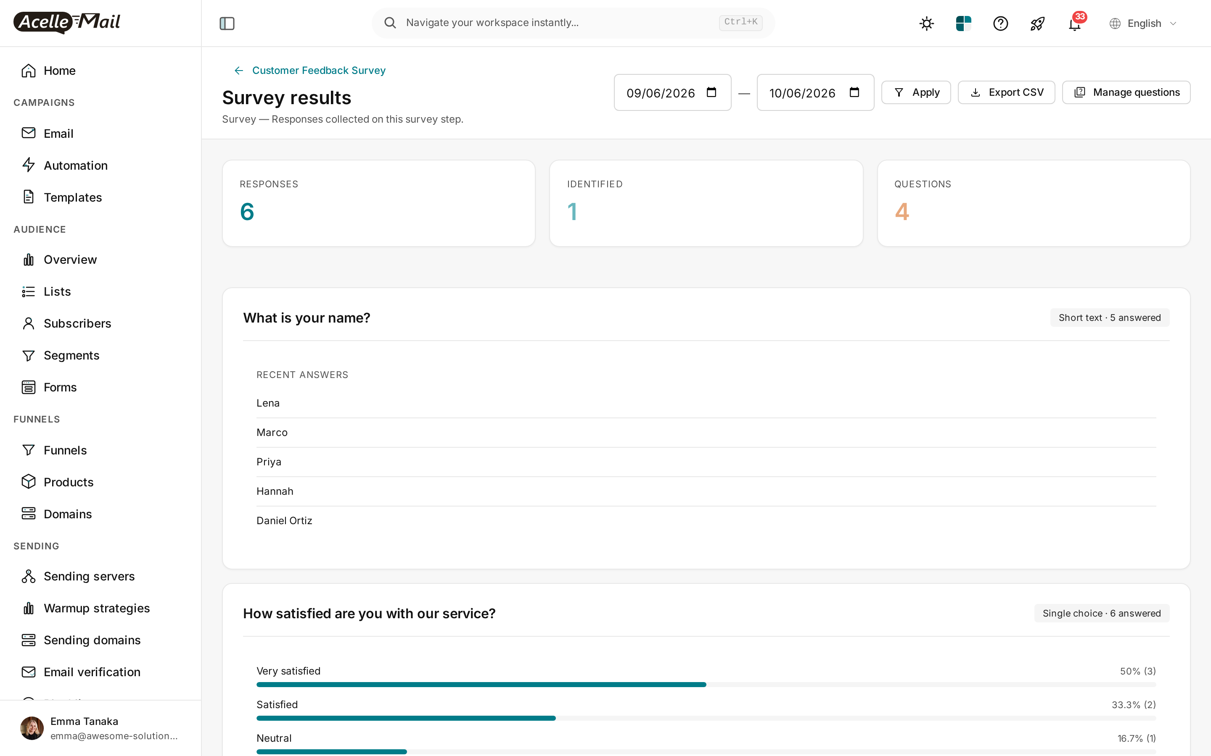Apply the date filter
The image size is (1211, 756).
(x=916, y=92)
